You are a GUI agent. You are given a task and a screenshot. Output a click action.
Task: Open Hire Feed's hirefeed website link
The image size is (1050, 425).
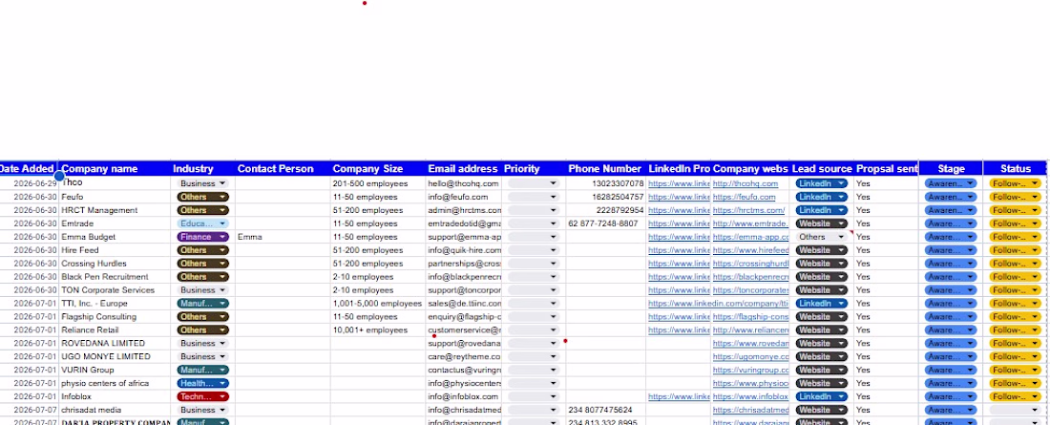[x=750, y=250]
